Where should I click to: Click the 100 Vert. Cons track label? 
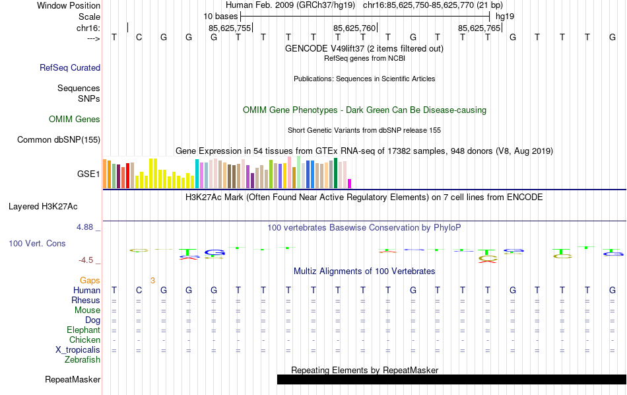[37, 243]
